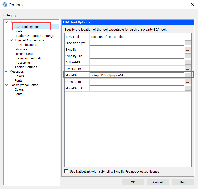Click the Active-HDL row label
This screenshot has height=189, width=198.
point(73,62)
